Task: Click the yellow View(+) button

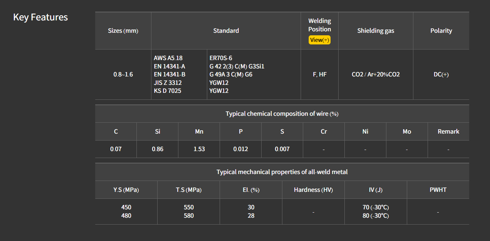Action: point(319,40)
